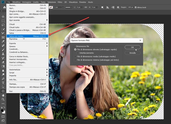The image size is (171, 124).
Task: Confirm PNG options with OK button
Action: [133, 47]
